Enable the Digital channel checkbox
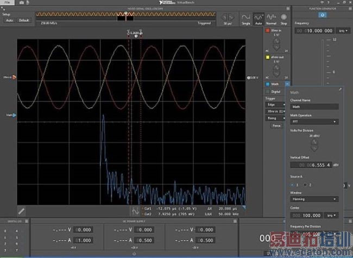The image size is (353, 258). [268, 92]
